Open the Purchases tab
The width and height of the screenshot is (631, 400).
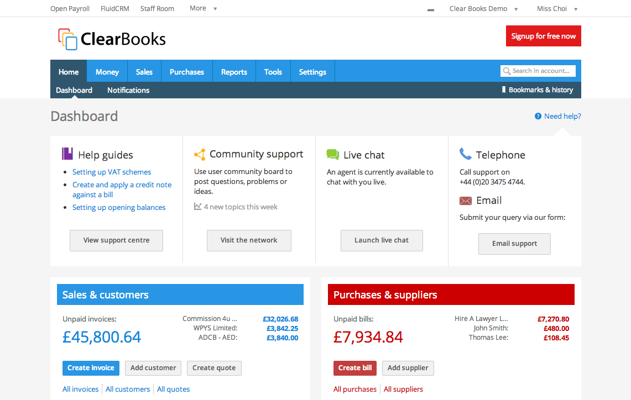187,72
